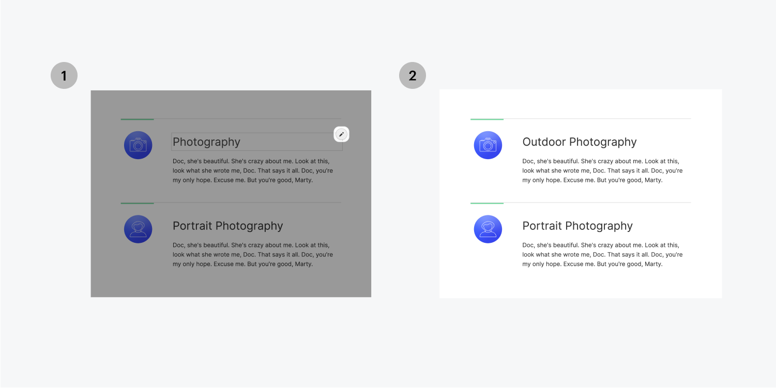This screenshot has width=776, height=388.
Task: Click the pencil edit icon on the Photography card
Action: pos(341,134)
